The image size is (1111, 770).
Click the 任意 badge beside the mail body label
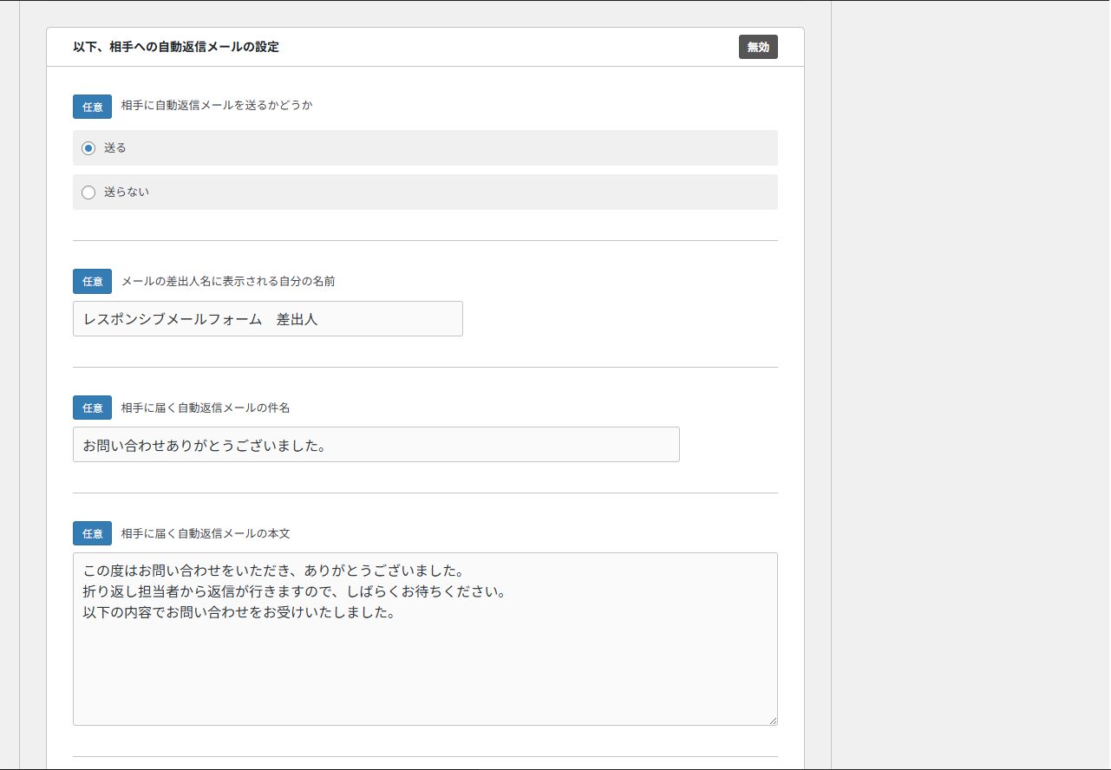[91, 532]
